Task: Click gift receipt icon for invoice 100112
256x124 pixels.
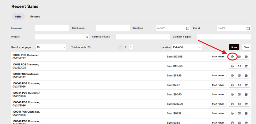Action: [x=246, y=66]
